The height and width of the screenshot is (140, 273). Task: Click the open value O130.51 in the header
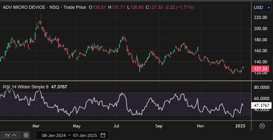pyautogui.click(x=97, y=7)
